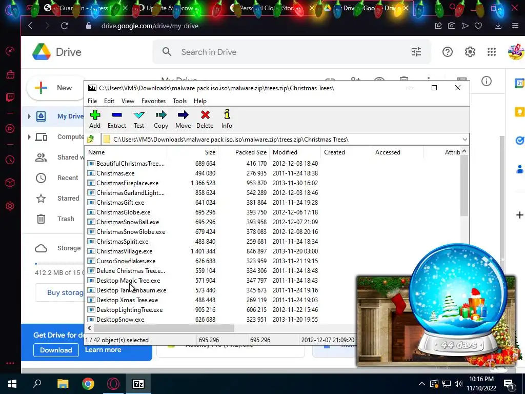Click the Search in Drive field
Viewport: 525px width, 394px height.
291,52
